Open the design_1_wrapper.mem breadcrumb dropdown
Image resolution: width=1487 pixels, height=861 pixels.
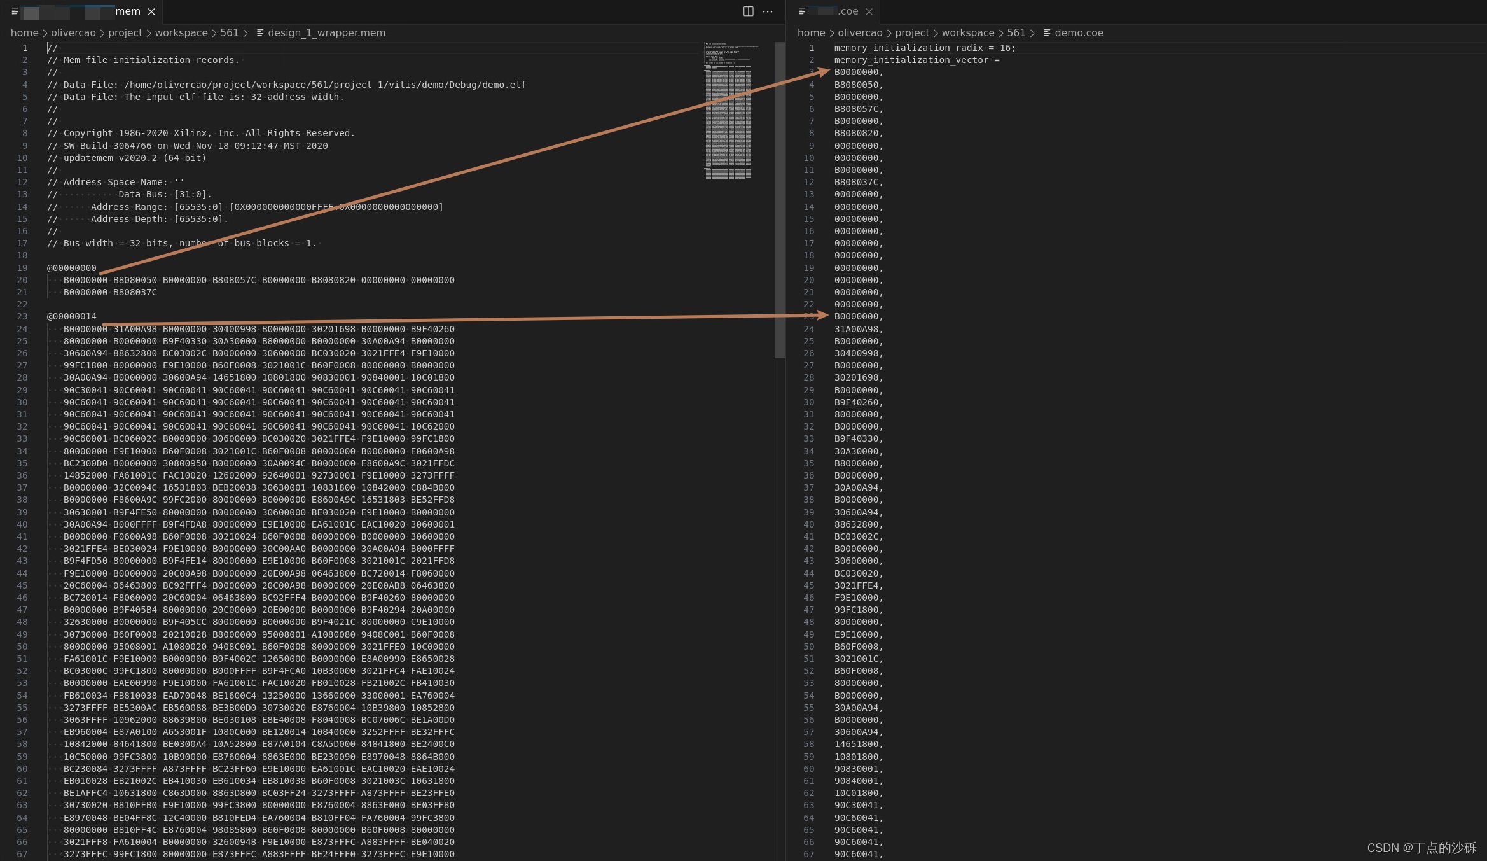point(326,33)
